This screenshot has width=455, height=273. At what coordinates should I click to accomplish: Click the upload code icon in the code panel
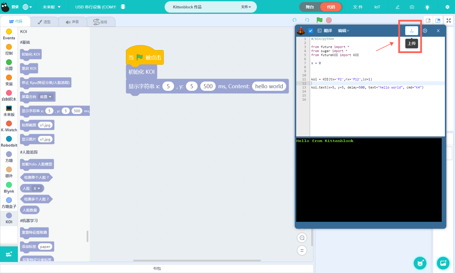tap(411, 31)
